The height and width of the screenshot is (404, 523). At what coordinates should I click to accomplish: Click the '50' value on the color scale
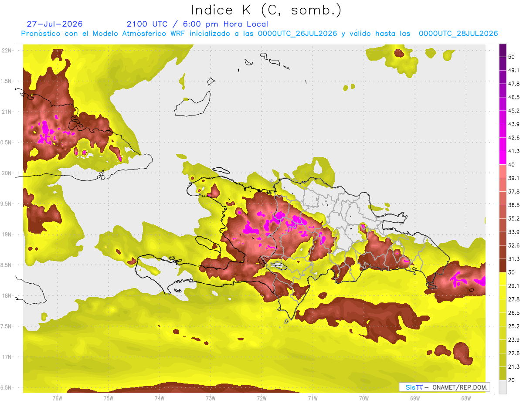512,57
